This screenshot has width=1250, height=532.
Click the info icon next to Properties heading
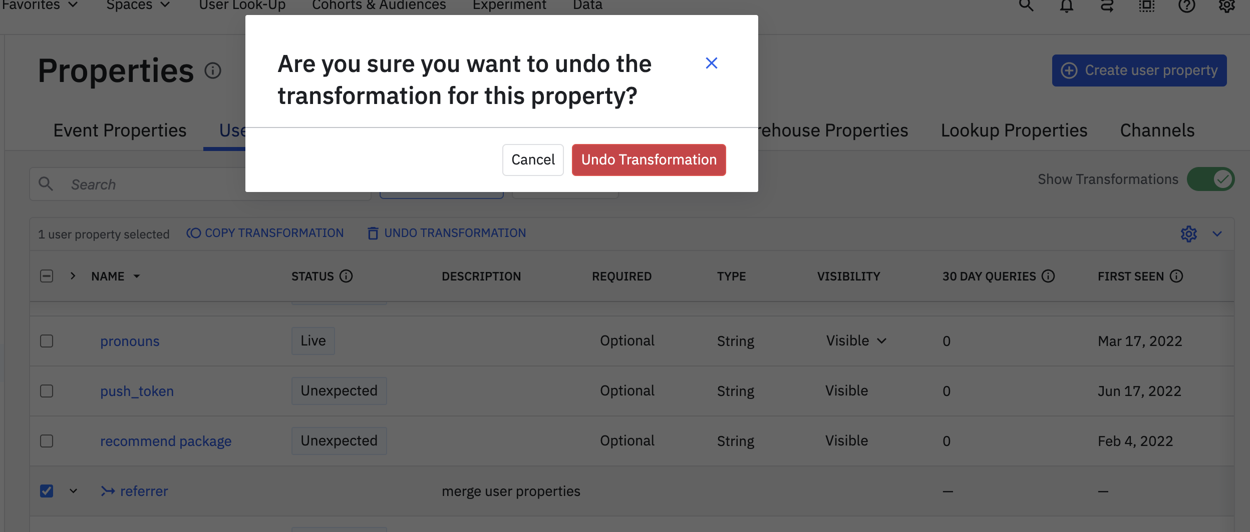pyautogui.click(x=213, y=70)
